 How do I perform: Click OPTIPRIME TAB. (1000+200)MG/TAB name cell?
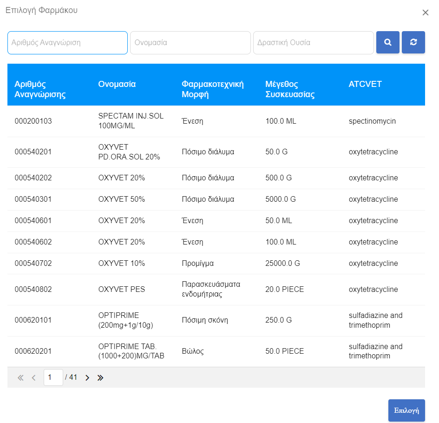click(131, 351)
